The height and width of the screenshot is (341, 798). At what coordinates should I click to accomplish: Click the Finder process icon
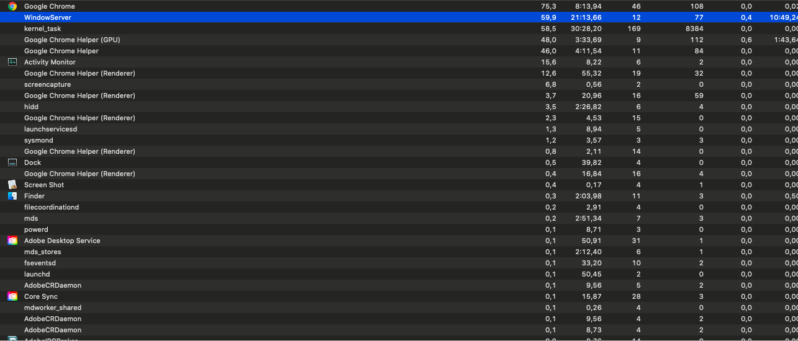point(12,196)
